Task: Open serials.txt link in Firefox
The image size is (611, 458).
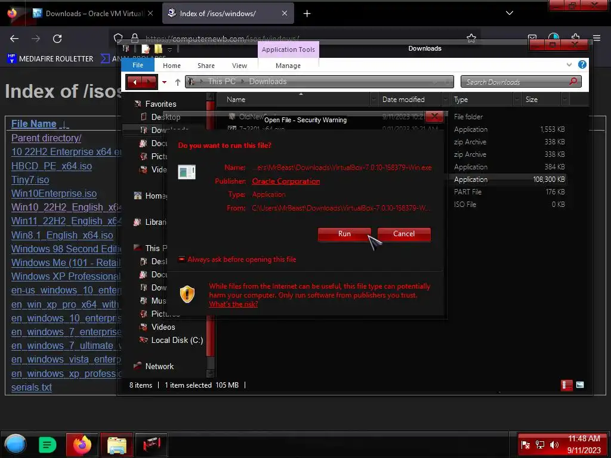Action: point(31,388)
